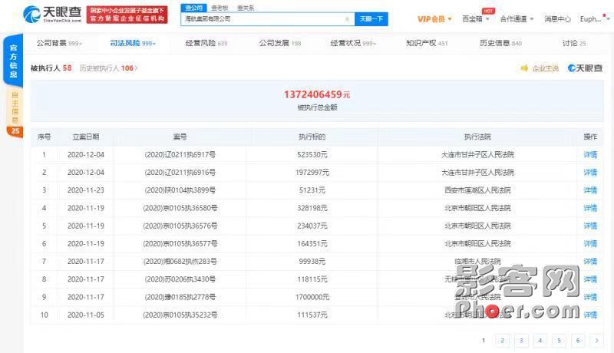Open 详情 for case 辽0211执6916号
The width and height of the screenshot is (614, 353).
coord(590,172)
